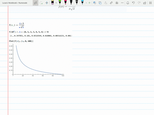
Task: Open the ruler tool
Action: pyautogui.click(x=111, y=3)
